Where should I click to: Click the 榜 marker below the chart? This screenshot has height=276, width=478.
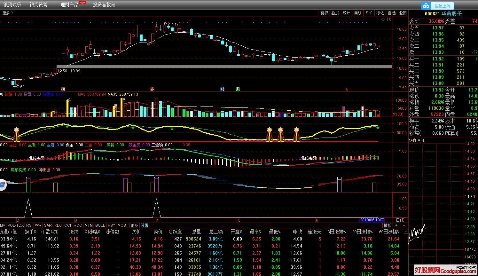coord(63,89)
